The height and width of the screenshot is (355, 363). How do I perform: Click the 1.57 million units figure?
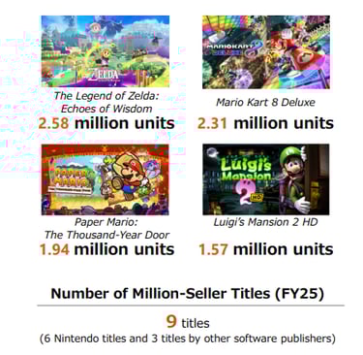click(x=265, y=249)
